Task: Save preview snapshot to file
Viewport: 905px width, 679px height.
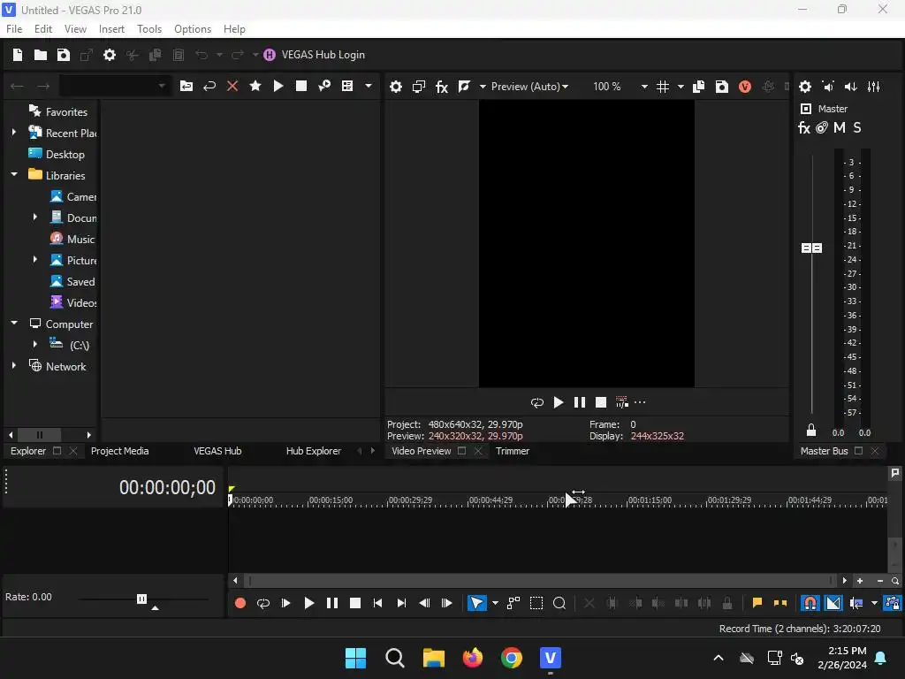Action: coord(722,87)
